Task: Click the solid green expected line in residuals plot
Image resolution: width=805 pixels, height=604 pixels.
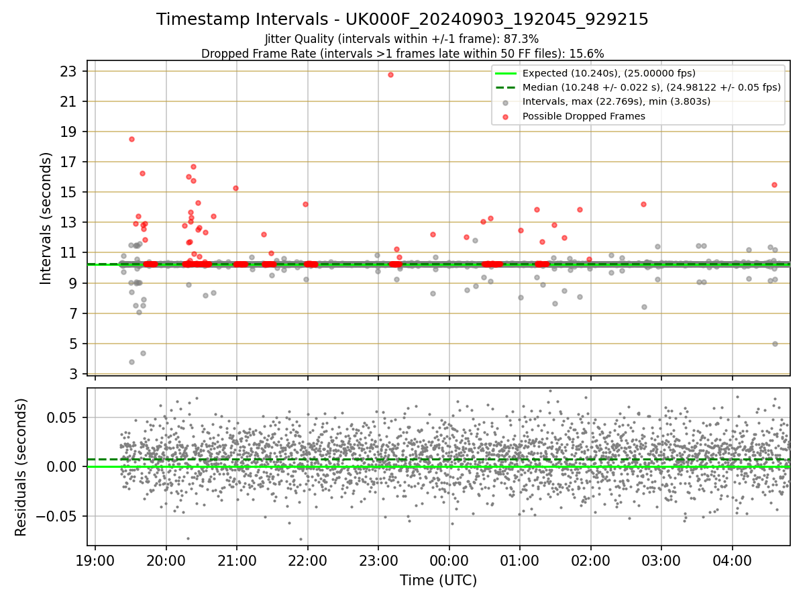Action: coord(438,466)
